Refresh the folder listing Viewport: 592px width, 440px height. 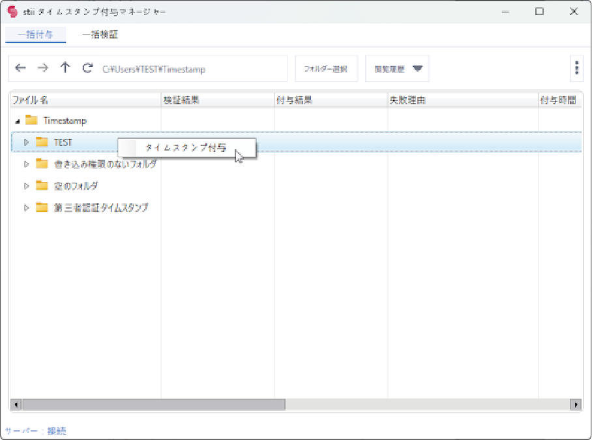87,68
